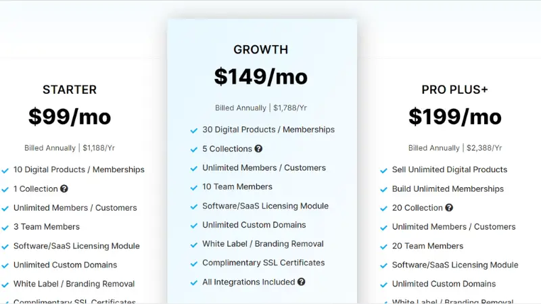Click Unlimited Custom Domains in Starter plan
541x304 pixels.
point(65,265)
